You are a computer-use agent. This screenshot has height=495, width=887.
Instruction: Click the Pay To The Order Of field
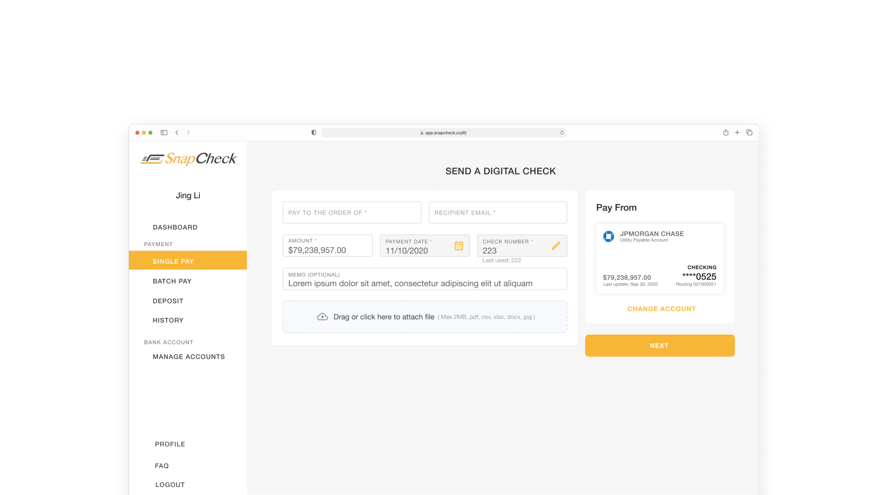[352, 213]
